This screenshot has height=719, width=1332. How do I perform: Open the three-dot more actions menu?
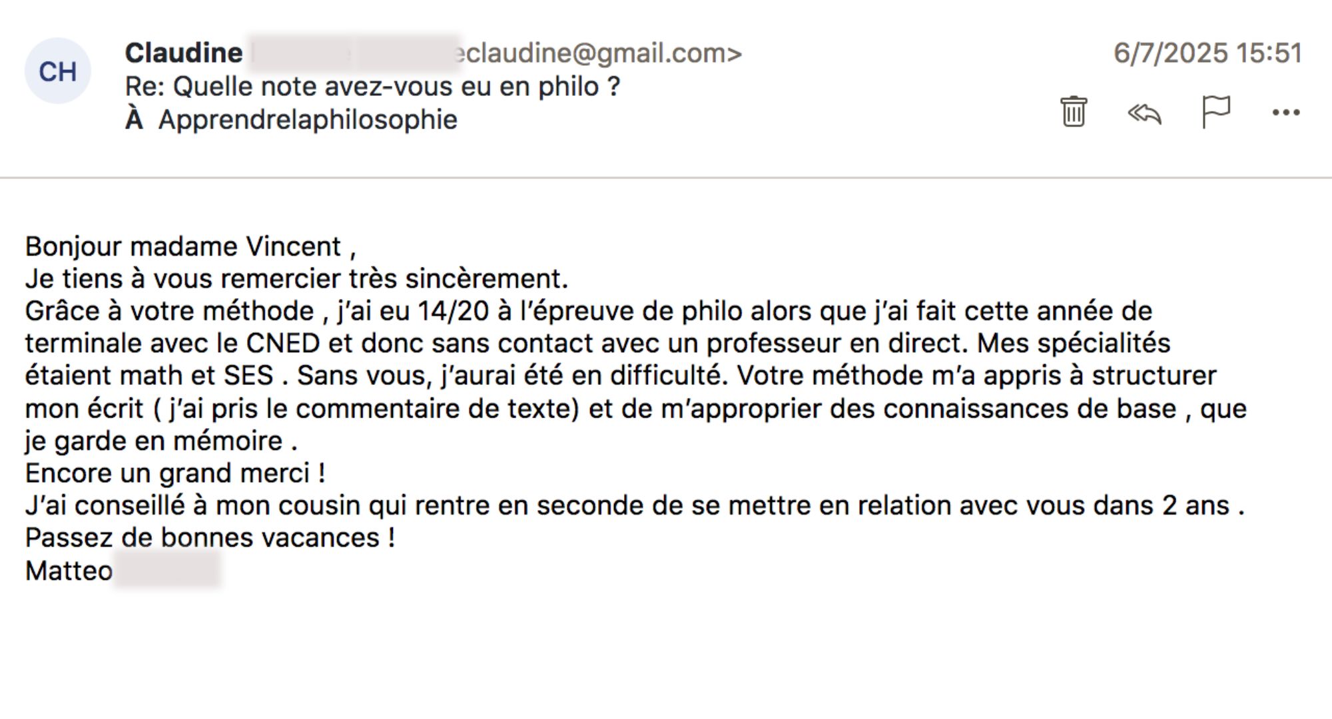click(x=1285, y=113)
